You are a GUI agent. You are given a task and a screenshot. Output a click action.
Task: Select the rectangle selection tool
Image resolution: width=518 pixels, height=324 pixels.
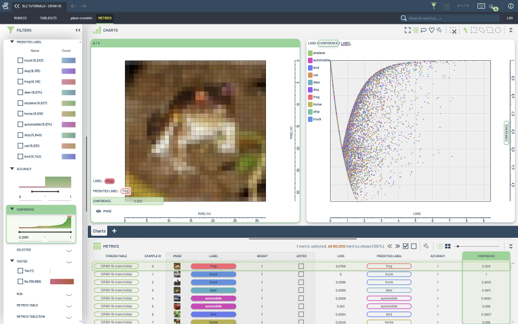pos(473,30)
